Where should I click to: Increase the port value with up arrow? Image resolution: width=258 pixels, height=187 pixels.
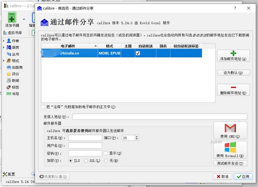pyautogui.click(x=137, y=136)
